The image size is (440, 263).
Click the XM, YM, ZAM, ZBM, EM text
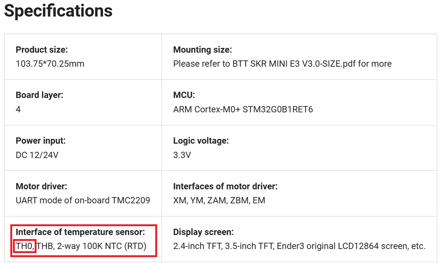(219, 201)
